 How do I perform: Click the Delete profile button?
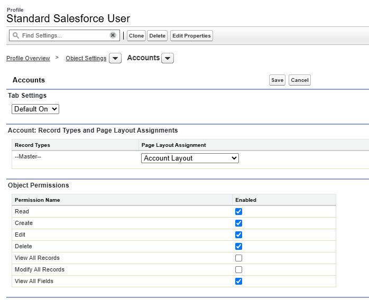[157, 36]
